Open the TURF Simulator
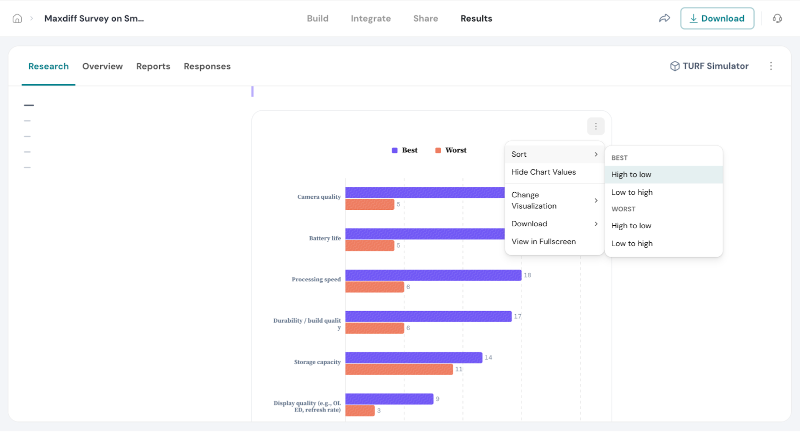This screenshot has width=800, height=432. click(x=709, y=66)
